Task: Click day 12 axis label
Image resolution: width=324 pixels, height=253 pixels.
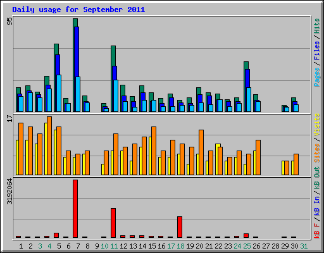Action: click(123, 246)
